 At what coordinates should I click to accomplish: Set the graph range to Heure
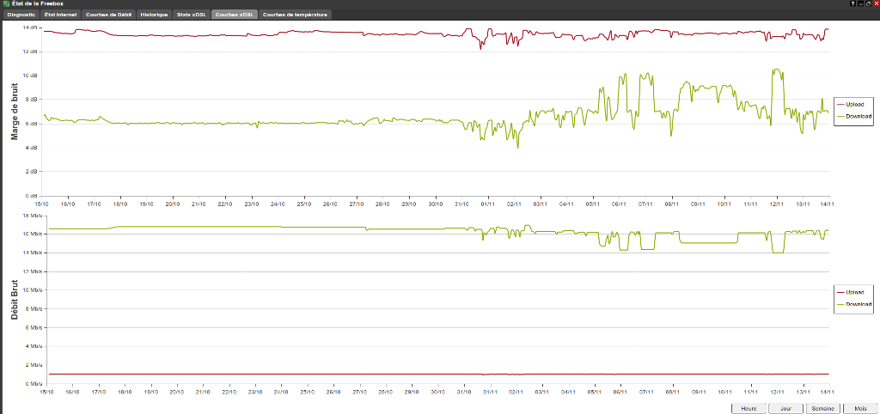tap(749, 408)
